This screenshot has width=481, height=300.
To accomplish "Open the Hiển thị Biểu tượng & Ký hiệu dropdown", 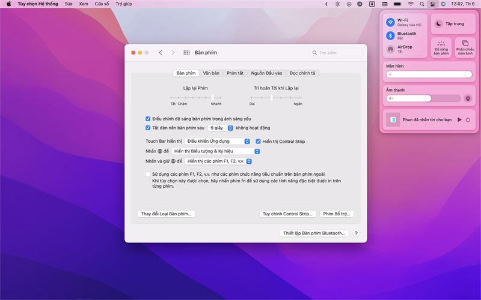I will [x=216, y=151].
